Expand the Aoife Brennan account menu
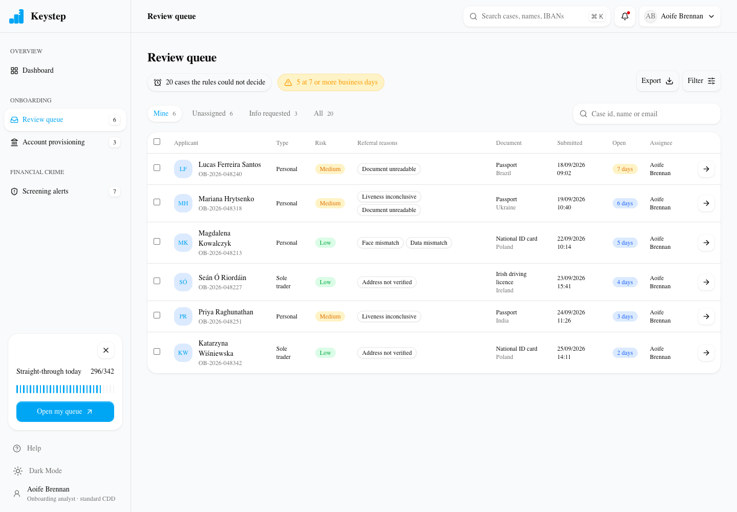 pyautogui.click(x=680, y=16)
